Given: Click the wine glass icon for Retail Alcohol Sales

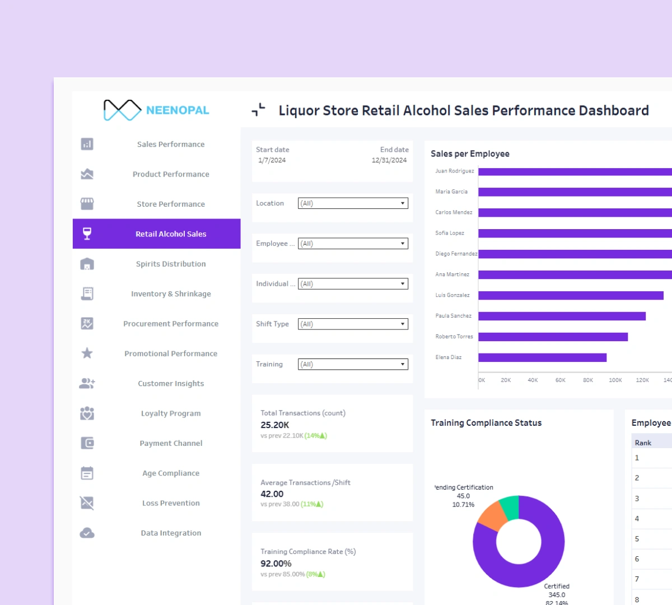Looking at the screenshot, I should [87, 234].
